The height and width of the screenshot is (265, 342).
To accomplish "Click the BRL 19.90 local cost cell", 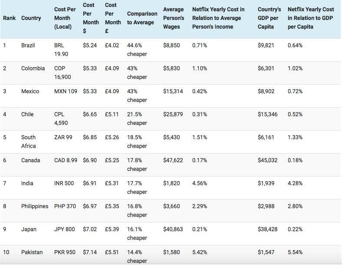I will point(61,50).
